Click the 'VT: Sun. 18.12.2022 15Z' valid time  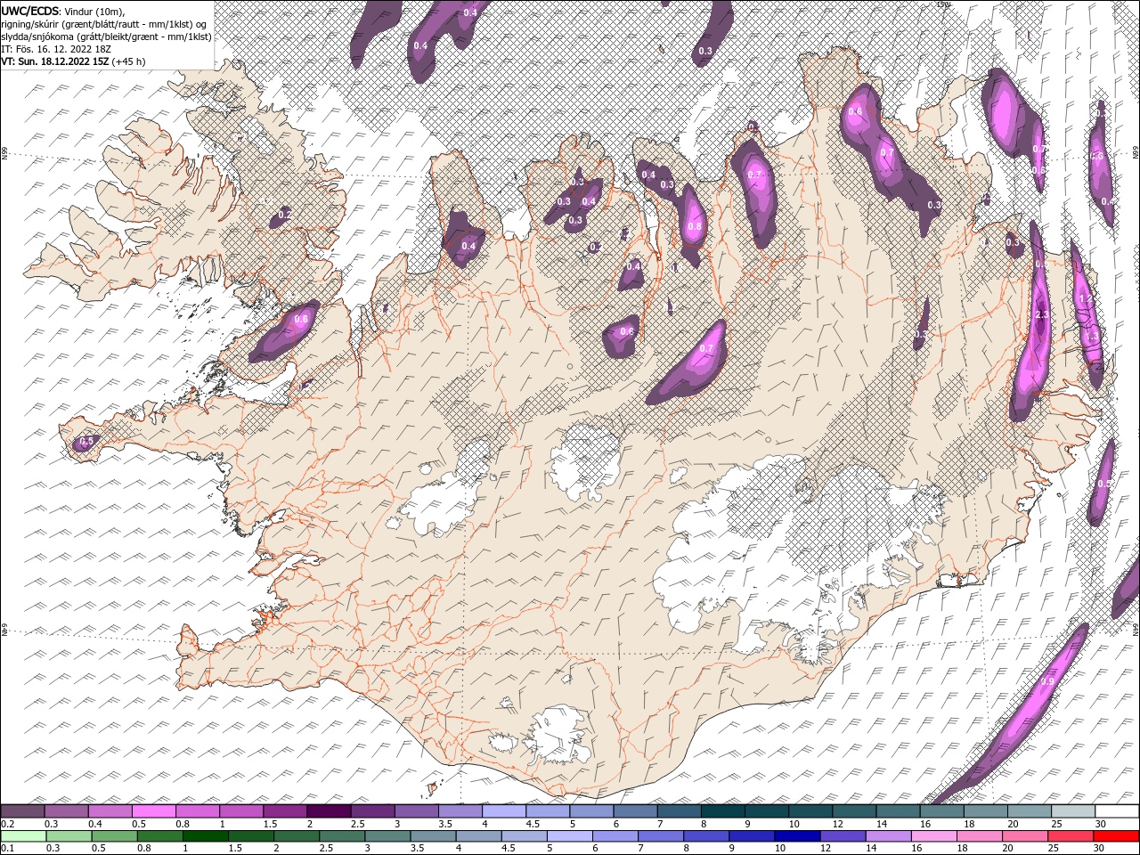pyautogui.click(x=55, y=61)
